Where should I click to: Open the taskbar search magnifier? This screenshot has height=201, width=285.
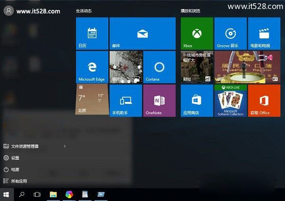[22, 195]
